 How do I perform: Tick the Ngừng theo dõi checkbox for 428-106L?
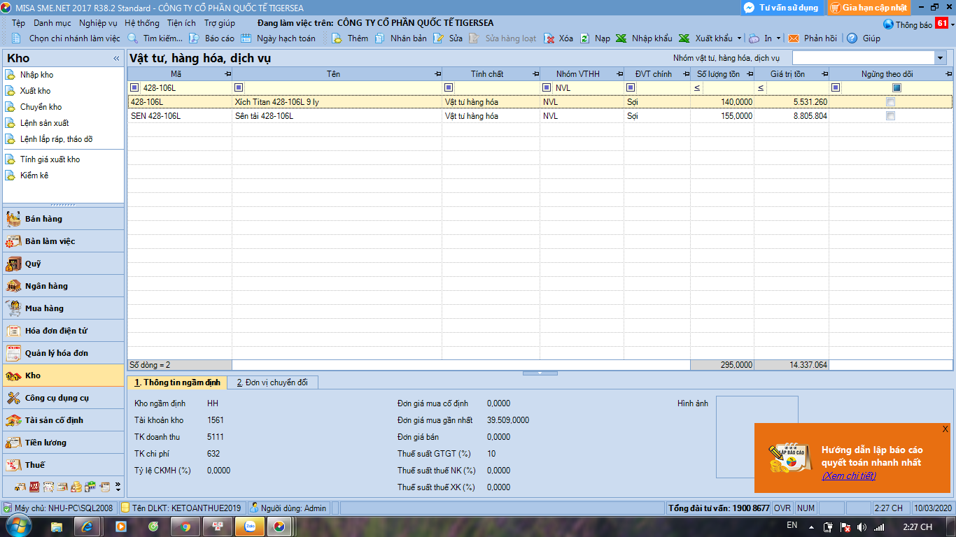(890, 102)
